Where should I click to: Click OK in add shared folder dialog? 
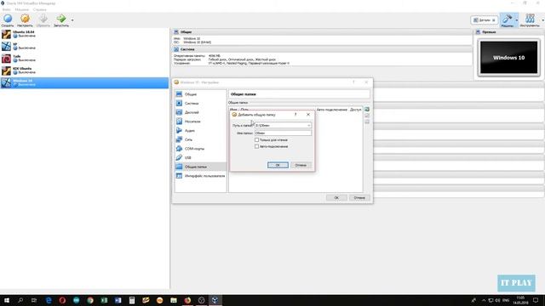tap(278, 165)
